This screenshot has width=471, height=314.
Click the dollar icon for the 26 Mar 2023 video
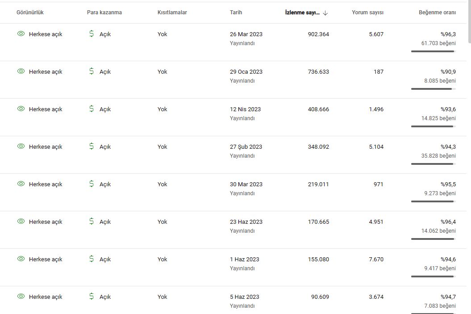[x=92, y=33]
